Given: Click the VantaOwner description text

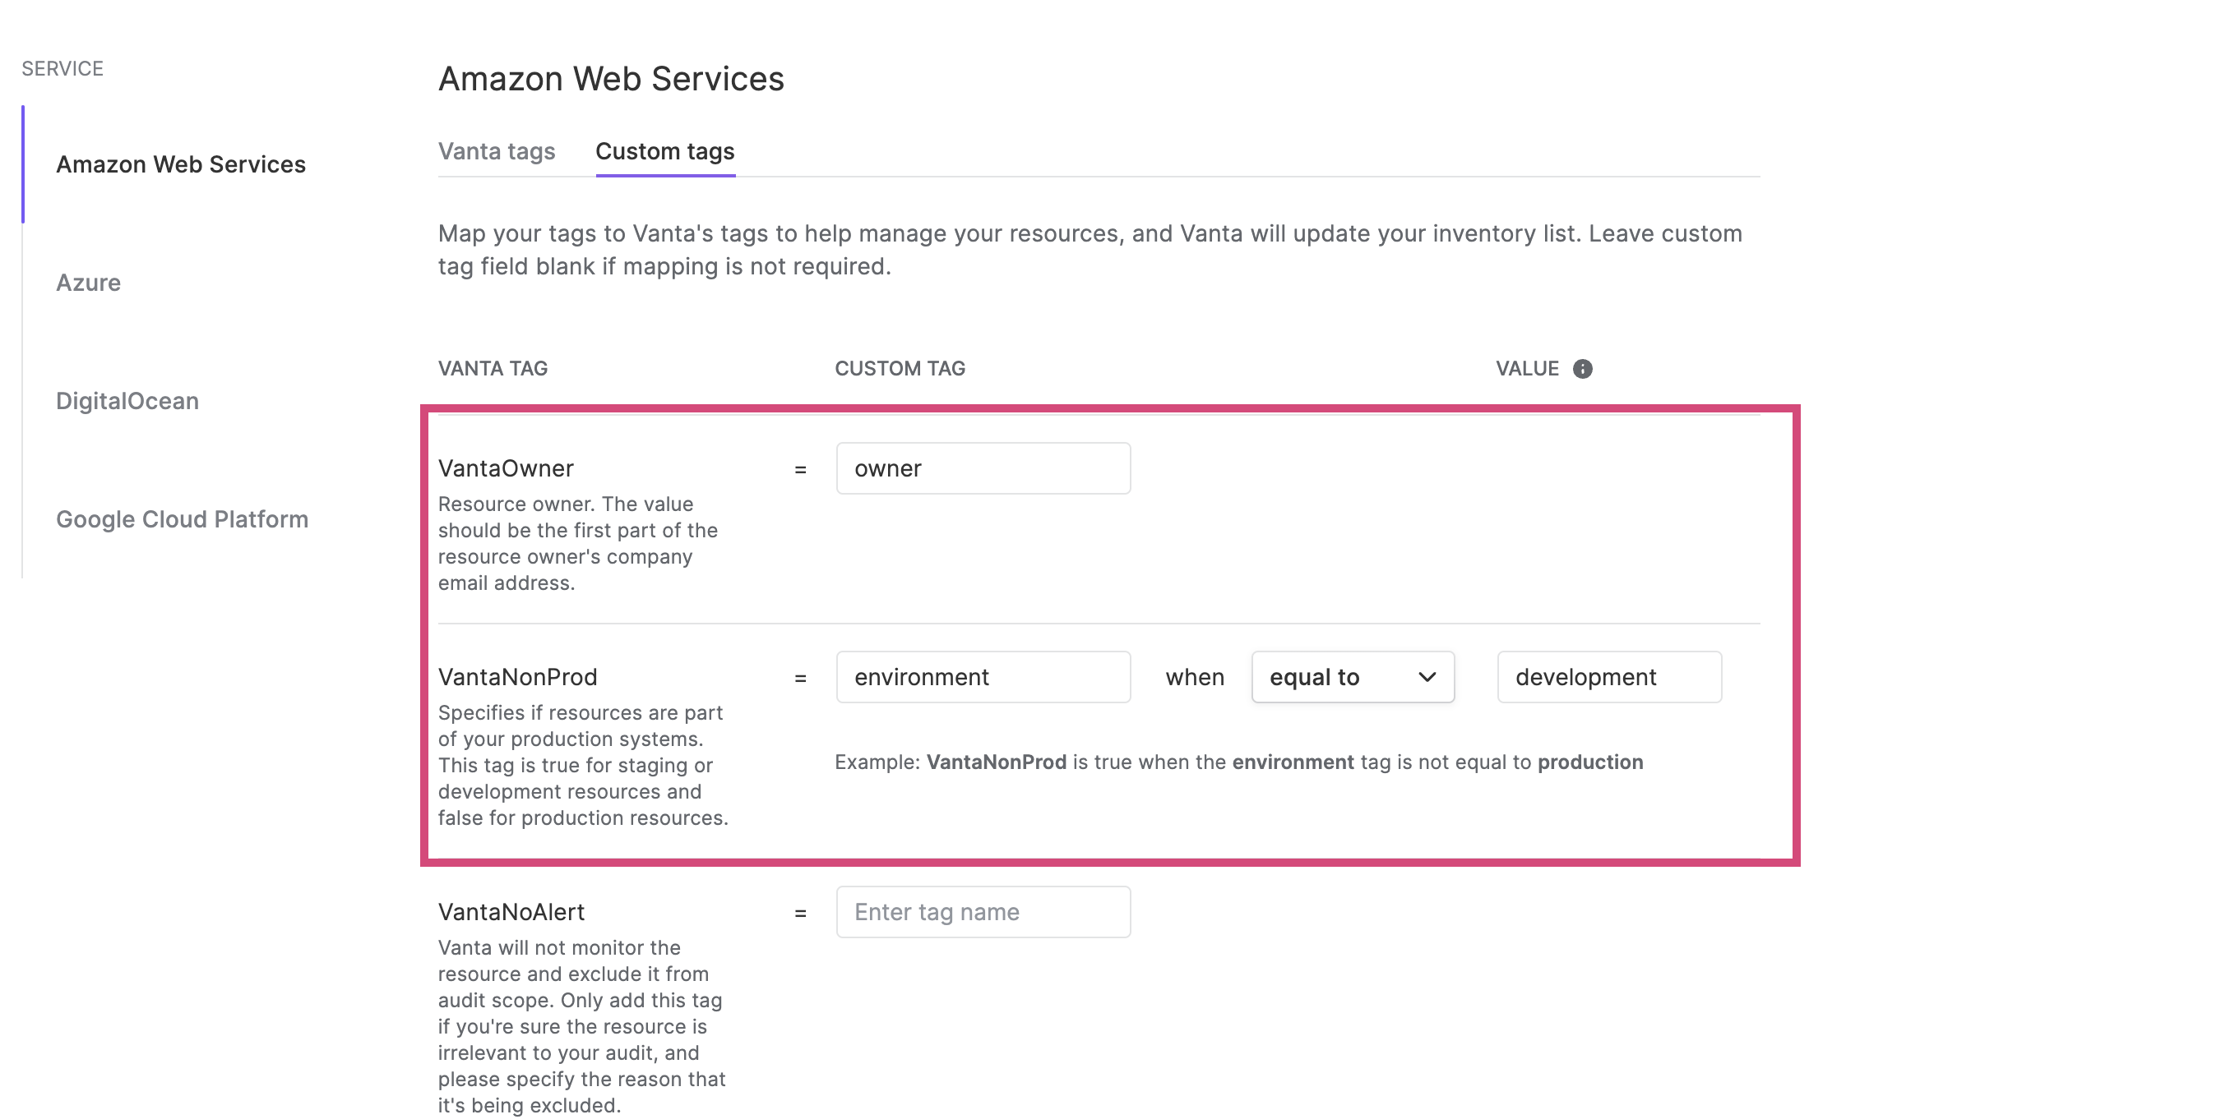Looking at the screenshot, I should click(578, 543).
